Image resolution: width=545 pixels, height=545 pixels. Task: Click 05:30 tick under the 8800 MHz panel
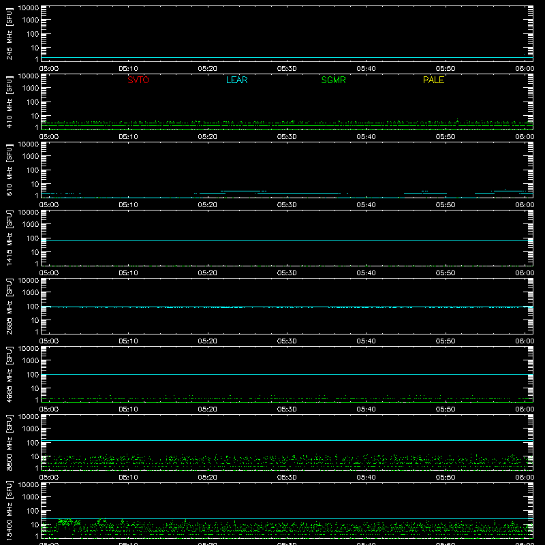pos(287,478)
